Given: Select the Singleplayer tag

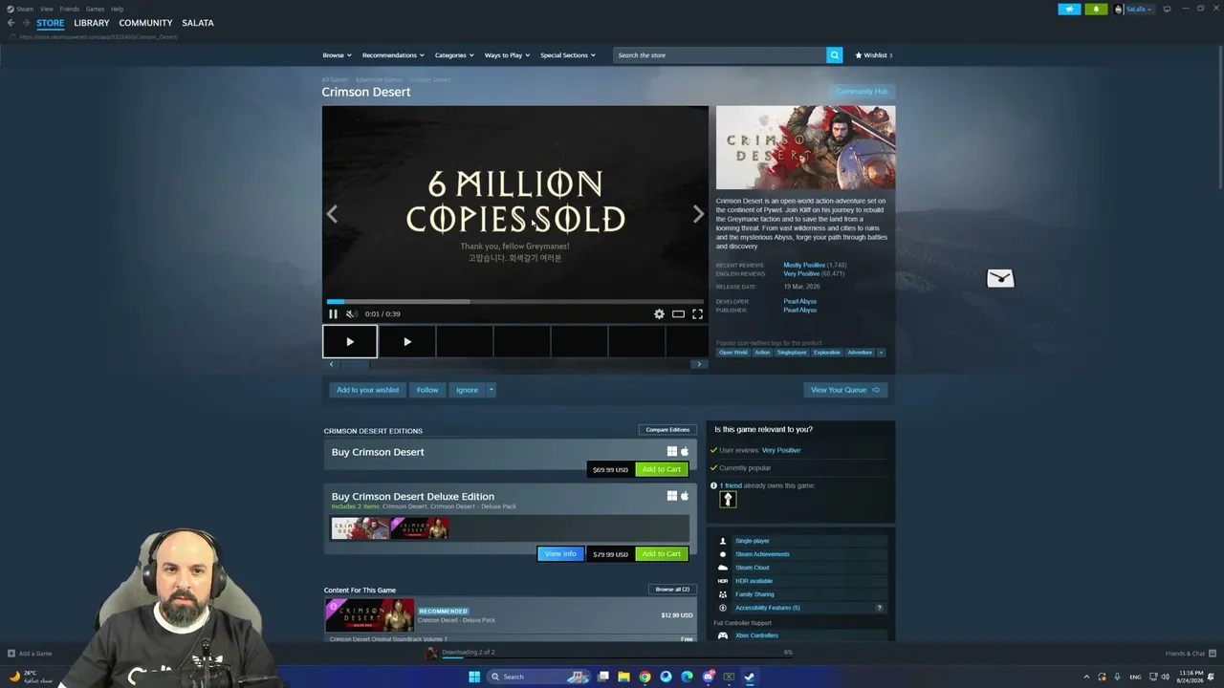Looking at the screenshot, I should 792,353.
